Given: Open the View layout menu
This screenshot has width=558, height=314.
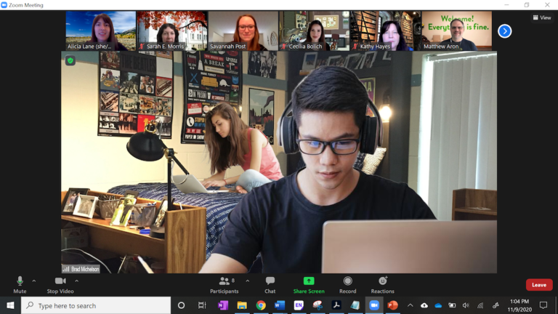Looking at the screenshot, I should [x=541, y=17].
